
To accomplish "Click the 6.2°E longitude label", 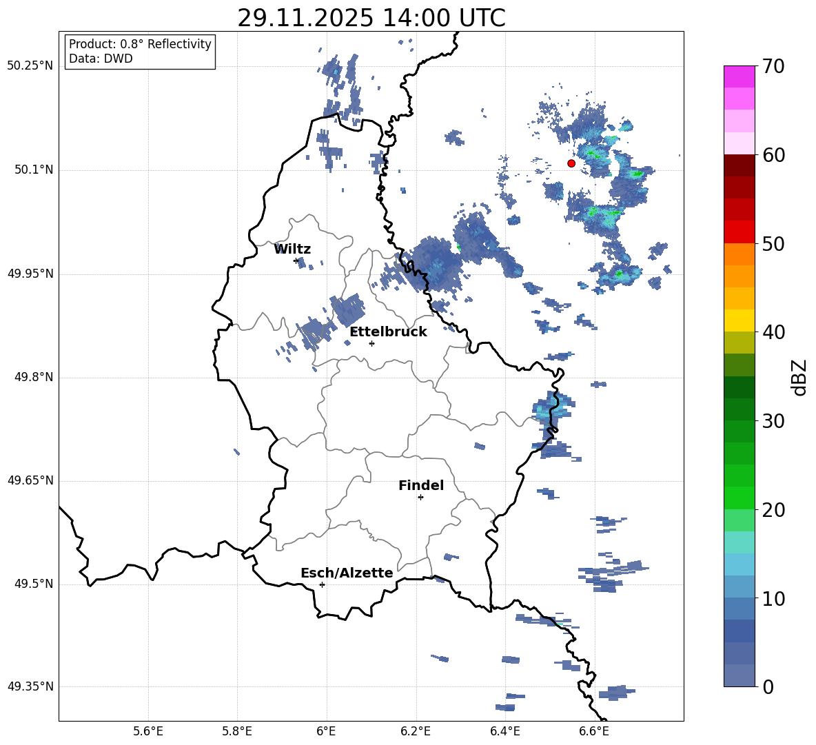I will [416, 731].
